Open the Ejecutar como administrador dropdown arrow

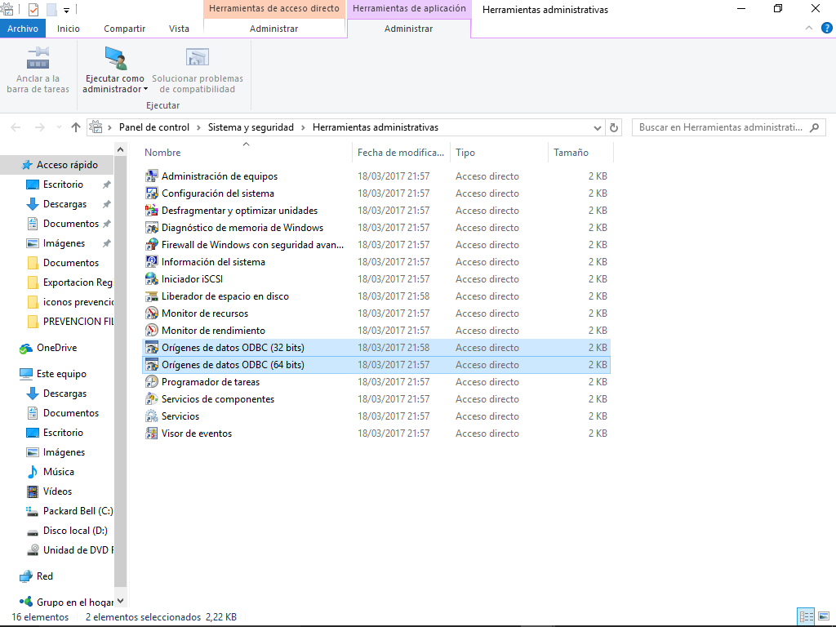click(x=145, y=90)
